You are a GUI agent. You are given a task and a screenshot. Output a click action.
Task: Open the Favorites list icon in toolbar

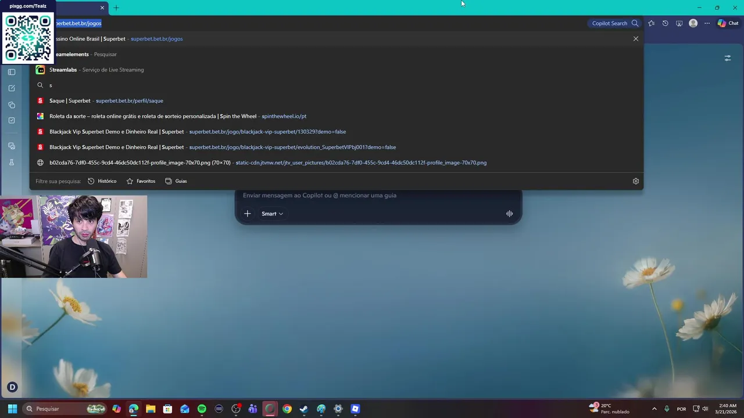point(651,23)
